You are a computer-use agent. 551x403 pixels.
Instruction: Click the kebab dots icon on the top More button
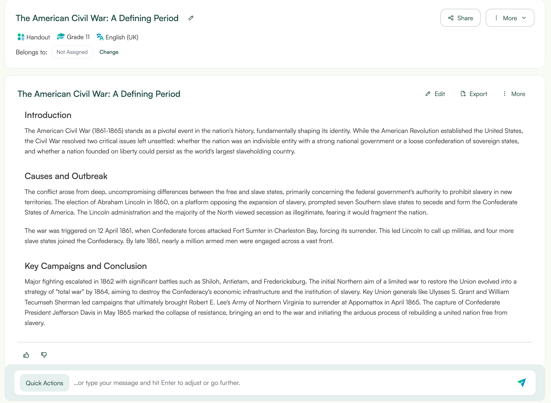tap(496, 18)
